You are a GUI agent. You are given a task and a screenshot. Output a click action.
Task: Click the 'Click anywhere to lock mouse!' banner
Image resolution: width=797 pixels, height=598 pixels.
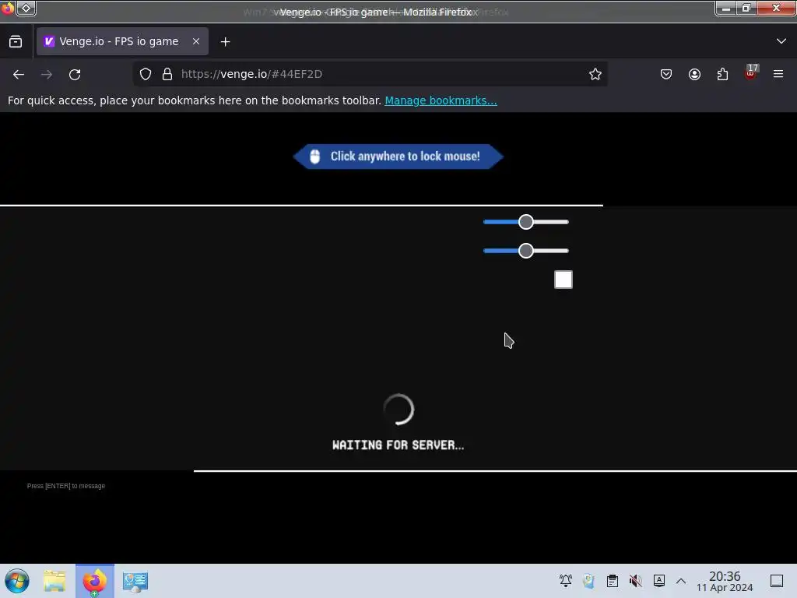(x=398, y=156)
